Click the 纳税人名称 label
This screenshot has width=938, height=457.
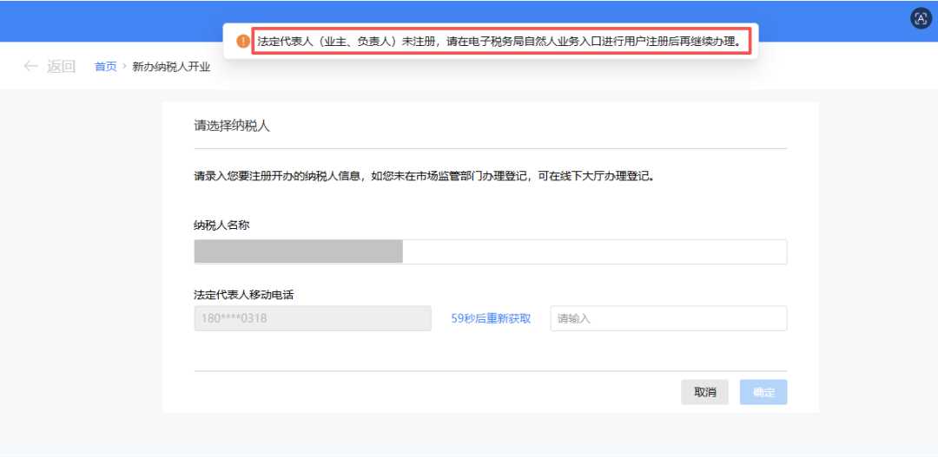224,225
